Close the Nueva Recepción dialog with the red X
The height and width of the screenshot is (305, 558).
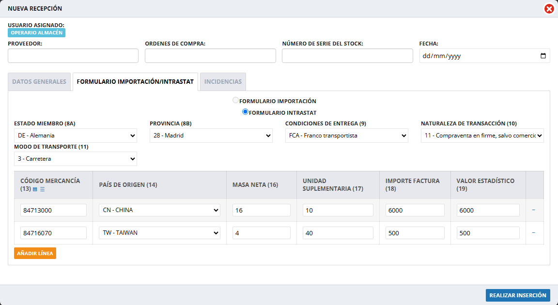(549, 9)
